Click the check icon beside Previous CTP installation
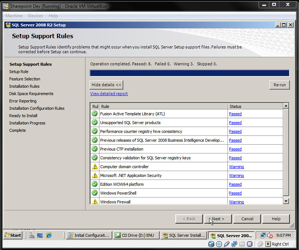Image resolution: width=299 pixels, height=250 pixels. [x=95, y=149]
